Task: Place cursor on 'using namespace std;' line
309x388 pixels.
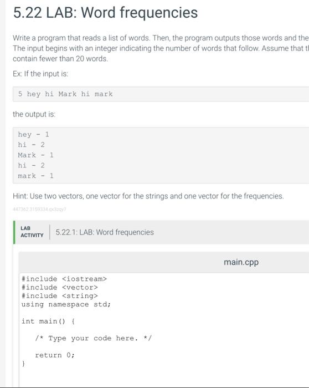Action: coord(66,304)
